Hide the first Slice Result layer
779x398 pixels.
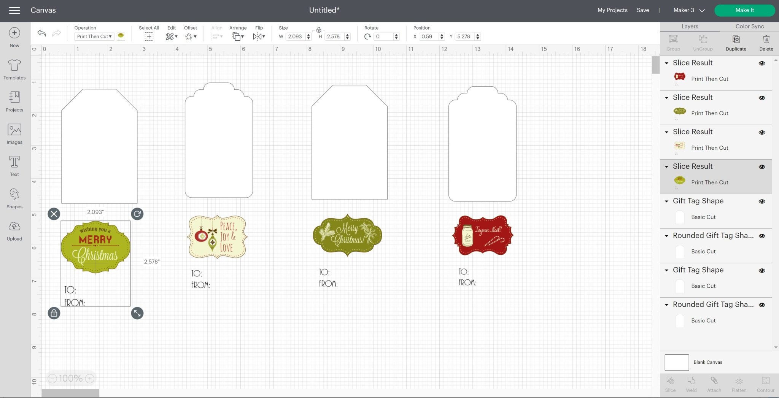(x=762, y=63)
